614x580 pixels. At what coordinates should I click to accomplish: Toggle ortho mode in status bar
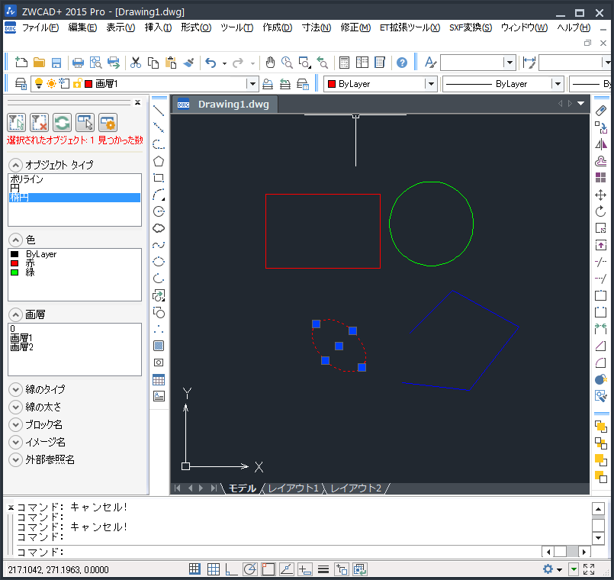pyautogui.click(x=231, y=569)
